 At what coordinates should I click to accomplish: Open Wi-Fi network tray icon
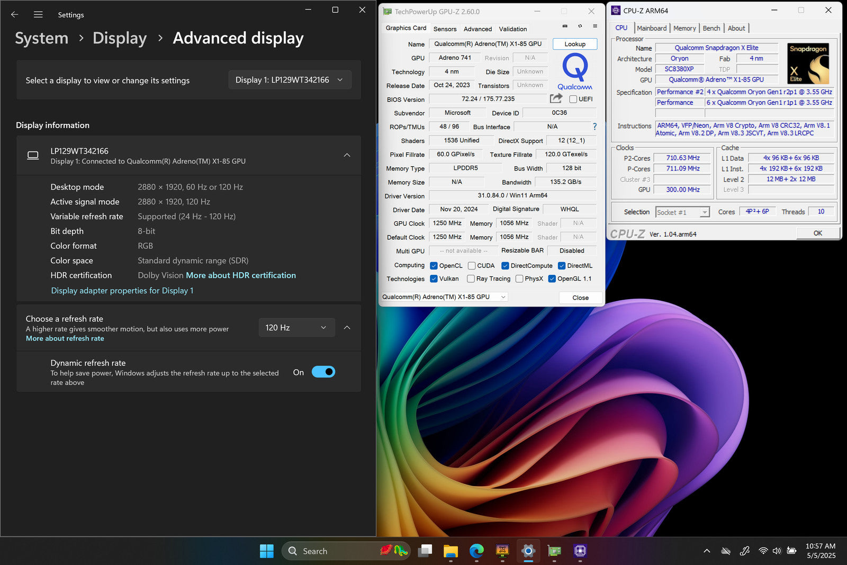[763, 551]
